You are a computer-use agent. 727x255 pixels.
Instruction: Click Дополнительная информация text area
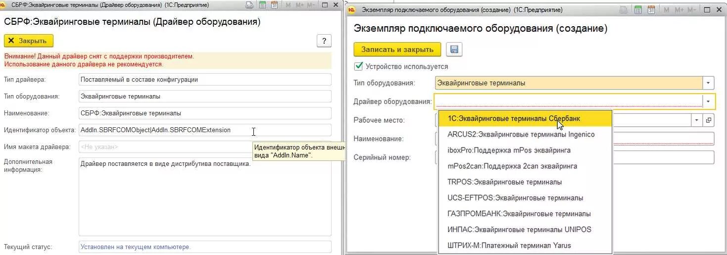(205, 197)
